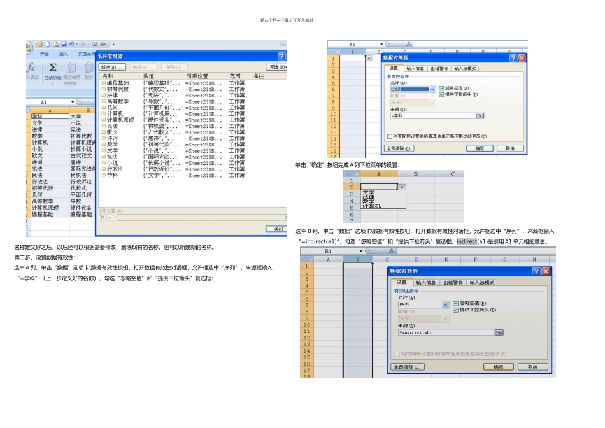Image resolution: width=605 pixels, height=428 pixels.
Task: Click the name tag icon beside 编程基础 entry
Action: tap(103, 83)
